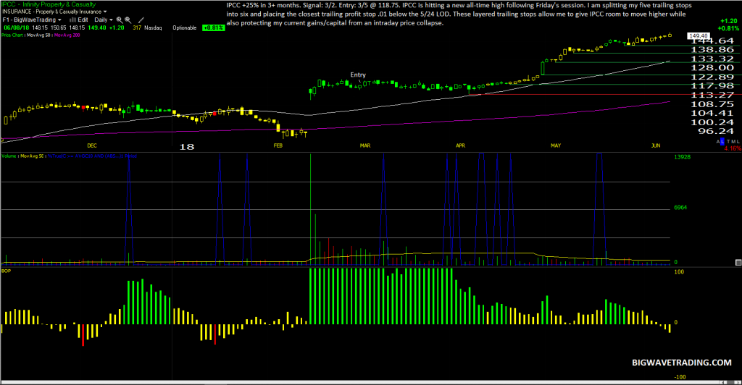This screenshot has width=742, height=385.
Task: Click the Volume indicator label
Action: tap(9, 156)
